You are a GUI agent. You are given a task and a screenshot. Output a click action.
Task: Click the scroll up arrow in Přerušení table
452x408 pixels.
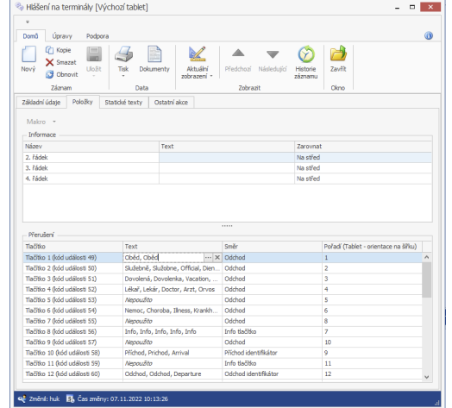[x=427, y=257]
